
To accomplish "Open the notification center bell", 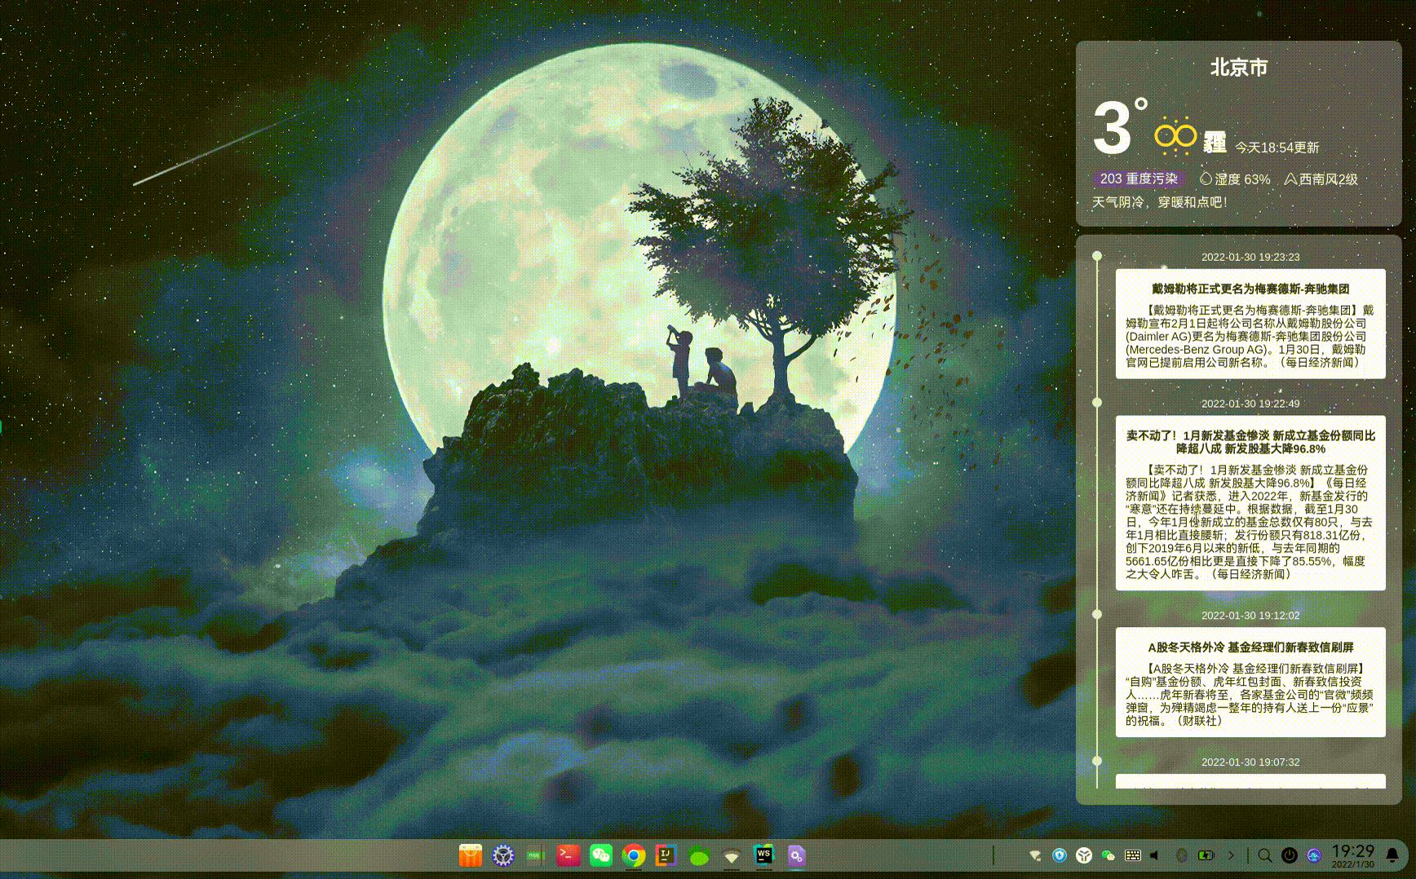I will [x=1393, y=855].
